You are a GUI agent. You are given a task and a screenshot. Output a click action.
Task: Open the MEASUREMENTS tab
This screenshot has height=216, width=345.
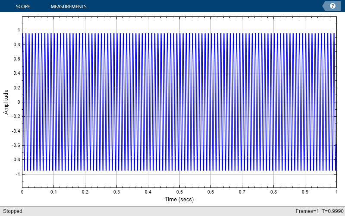click(69, 6)
